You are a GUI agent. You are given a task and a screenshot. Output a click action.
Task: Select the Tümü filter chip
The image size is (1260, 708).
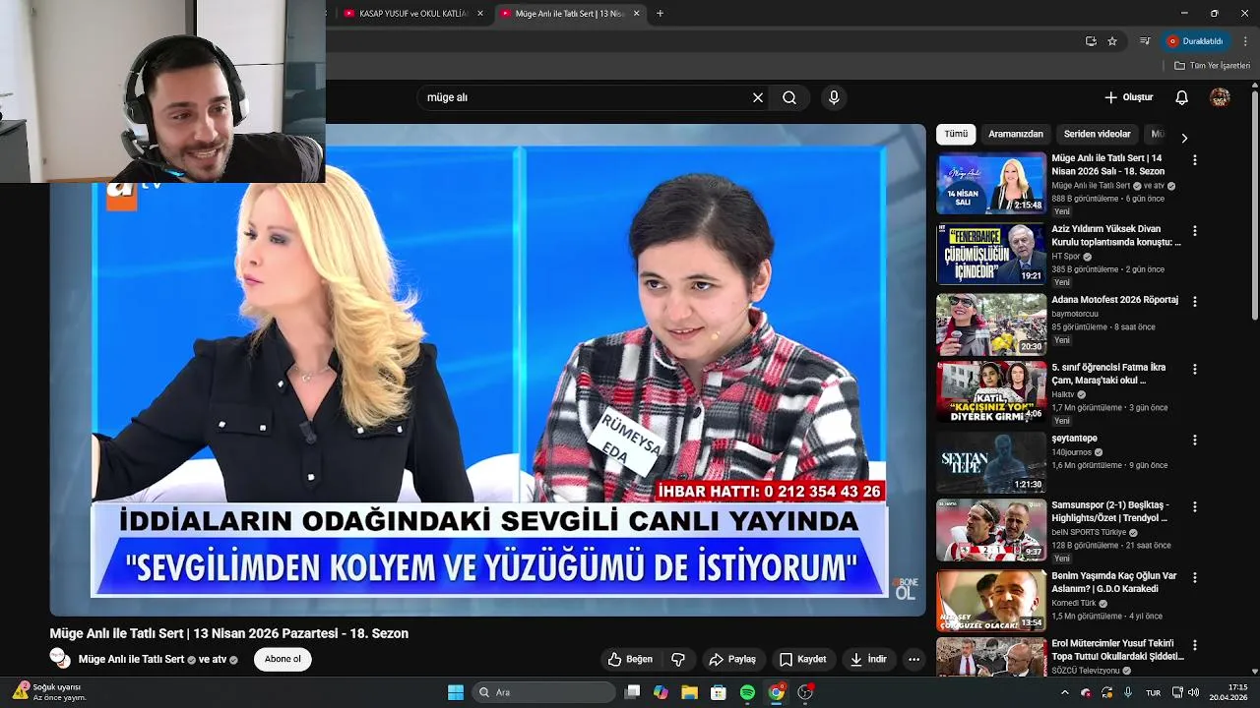[956, 134]
